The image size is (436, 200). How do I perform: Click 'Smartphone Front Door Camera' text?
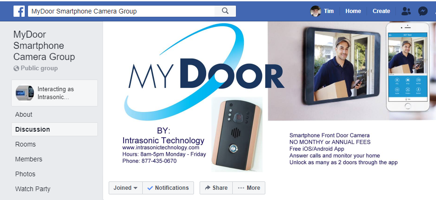click(330, 135)
